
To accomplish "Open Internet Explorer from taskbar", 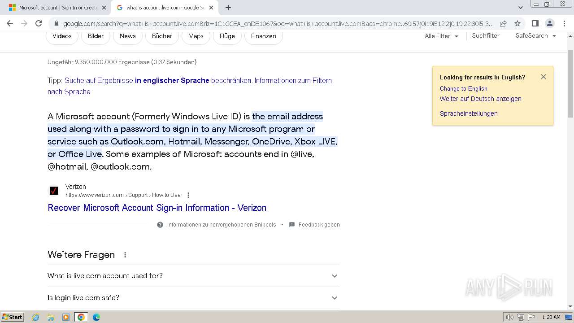I will click(36, 317).
